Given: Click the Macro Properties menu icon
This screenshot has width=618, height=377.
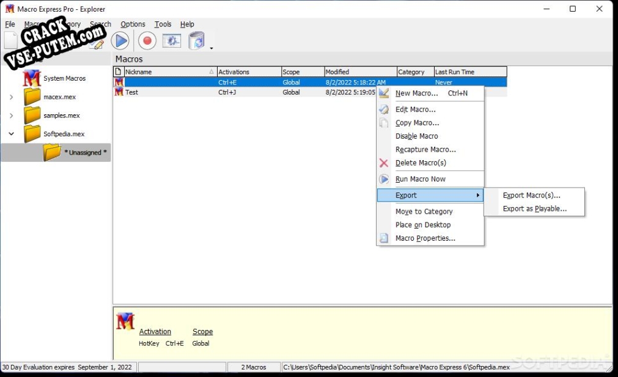Looking at the screenshot, I should point(384,238).
